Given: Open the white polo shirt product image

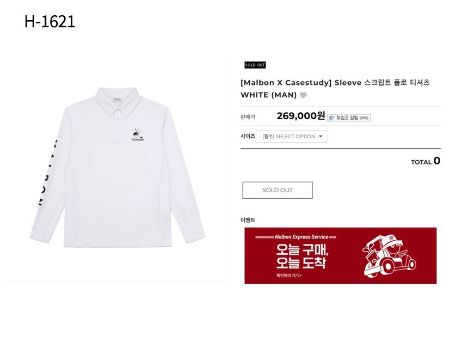Looking at the screenshot, I should (118, 167).
